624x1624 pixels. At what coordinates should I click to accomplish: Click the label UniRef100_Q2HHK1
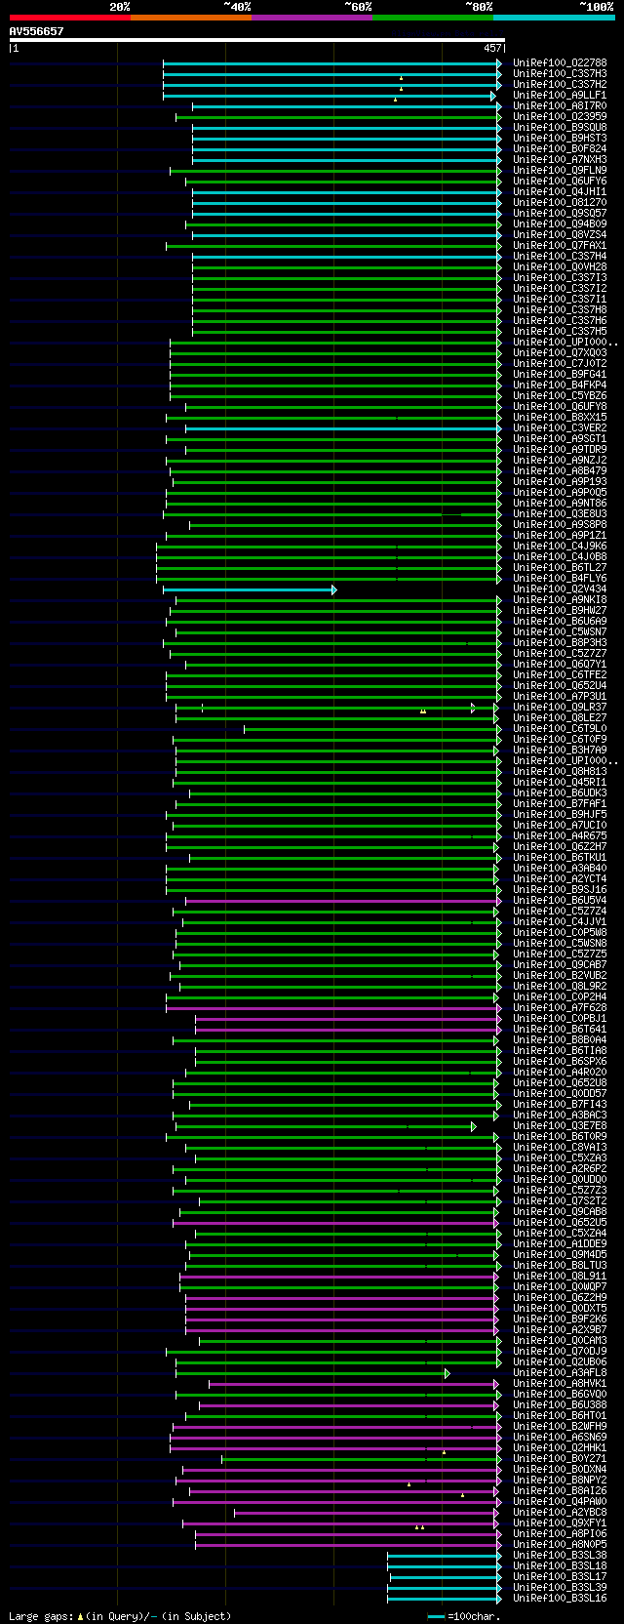coord(560,1448)
